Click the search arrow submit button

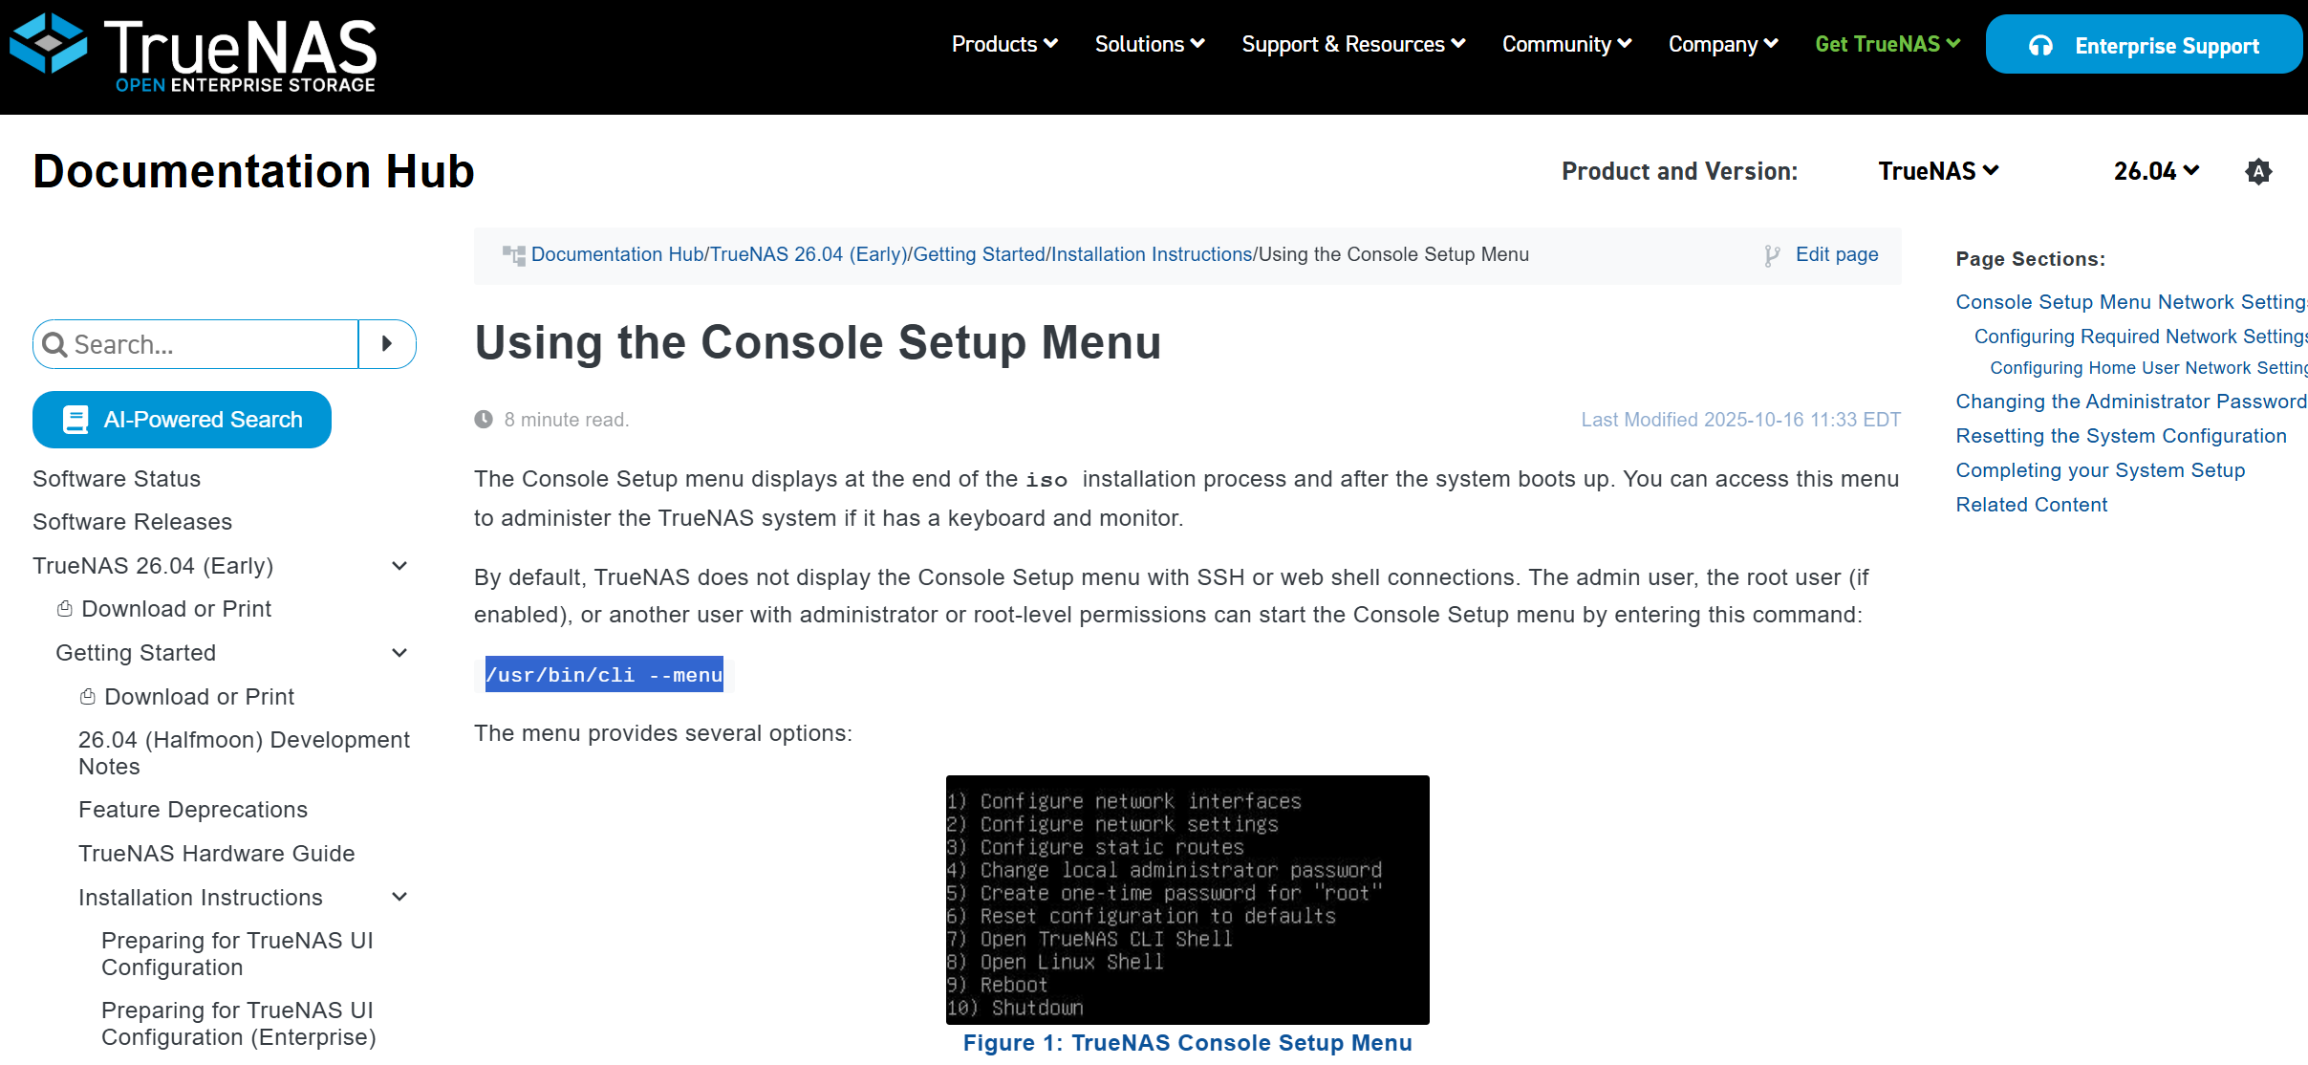tap(387, 344)
